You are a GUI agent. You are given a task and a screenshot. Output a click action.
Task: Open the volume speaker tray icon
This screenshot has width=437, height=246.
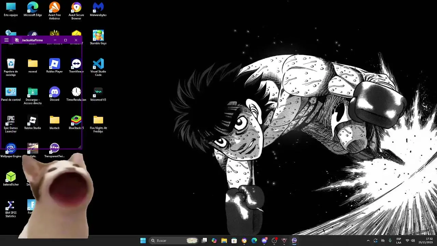pyautogui.click(x=413, y=241)
